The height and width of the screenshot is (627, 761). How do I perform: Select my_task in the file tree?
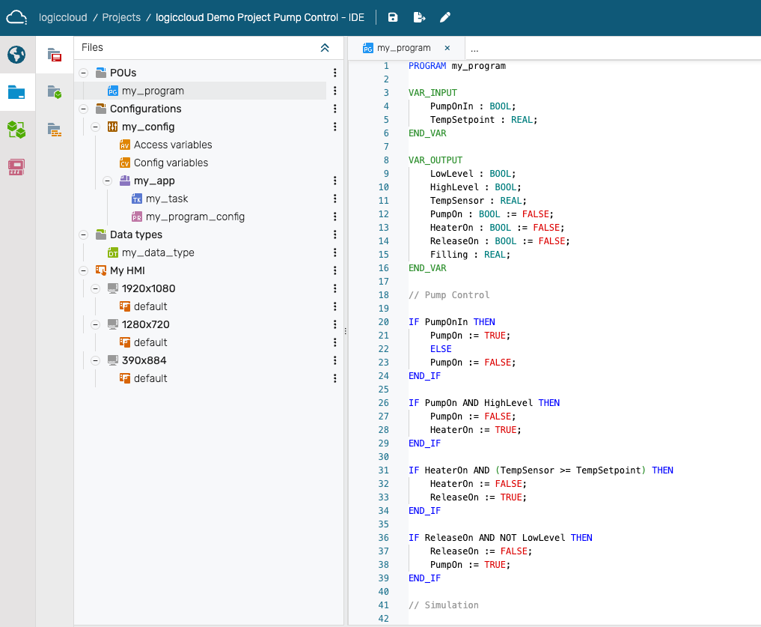click(x=166, y=199)
